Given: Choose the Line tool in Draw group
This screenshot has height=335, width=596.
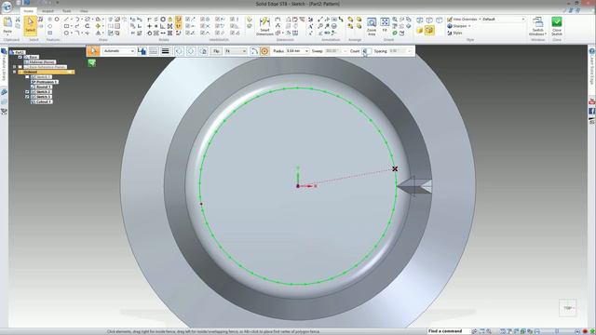Looking at the screenshot, I should coord(66,19).
